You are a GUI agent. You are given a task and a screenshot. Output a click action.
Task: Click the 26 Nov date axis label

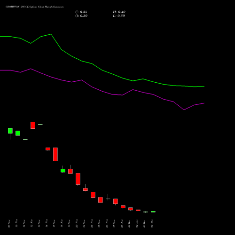pyautogui.click(x=107, y=224)
